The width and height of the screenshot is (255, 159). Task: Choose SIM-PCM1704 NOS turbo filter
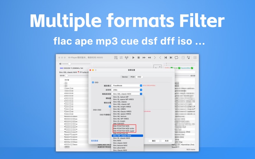[x=124, y=128]
